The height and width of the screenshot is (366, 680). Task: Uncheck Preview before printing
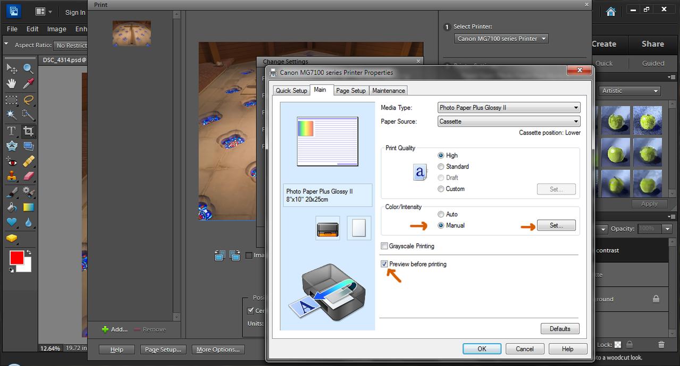(384, 264)
